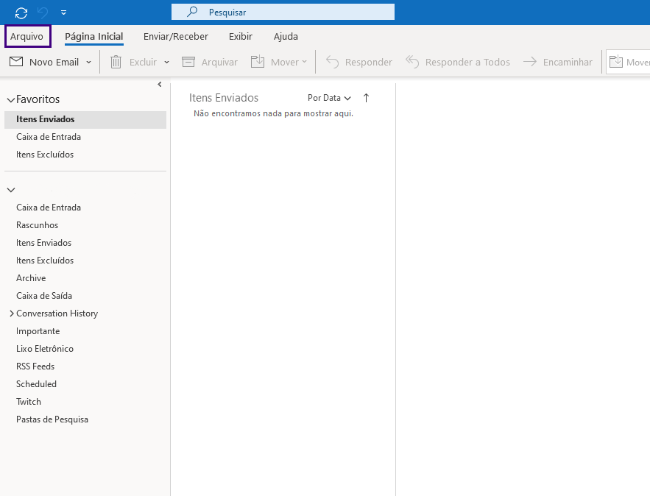Open the Arquivo menu
The image size is (650, 496).
27,37
